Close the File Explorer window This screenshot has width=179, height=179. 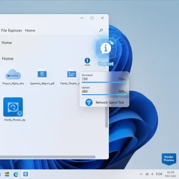point(102,18)
